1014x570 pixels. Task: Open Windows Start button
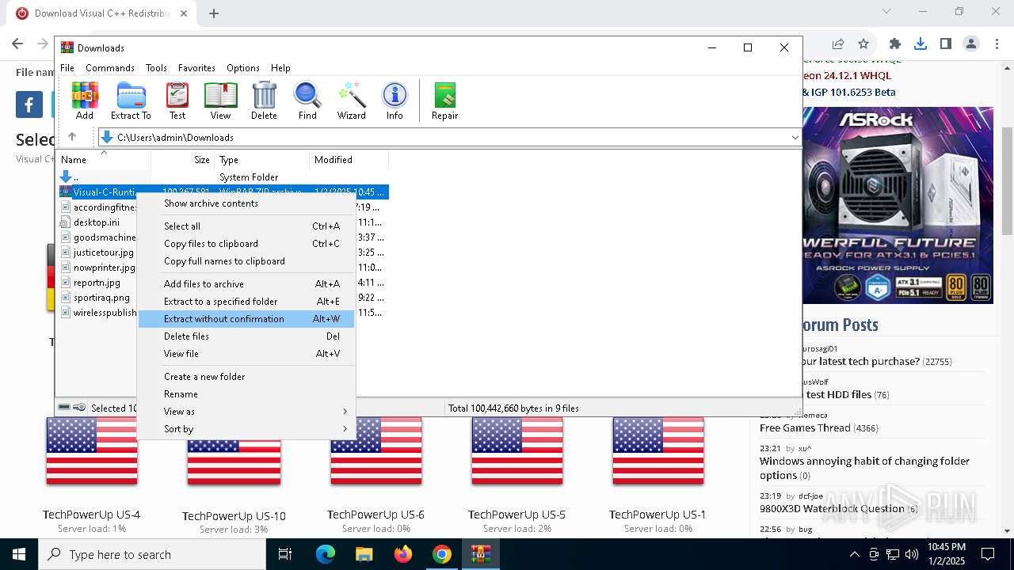19,554
